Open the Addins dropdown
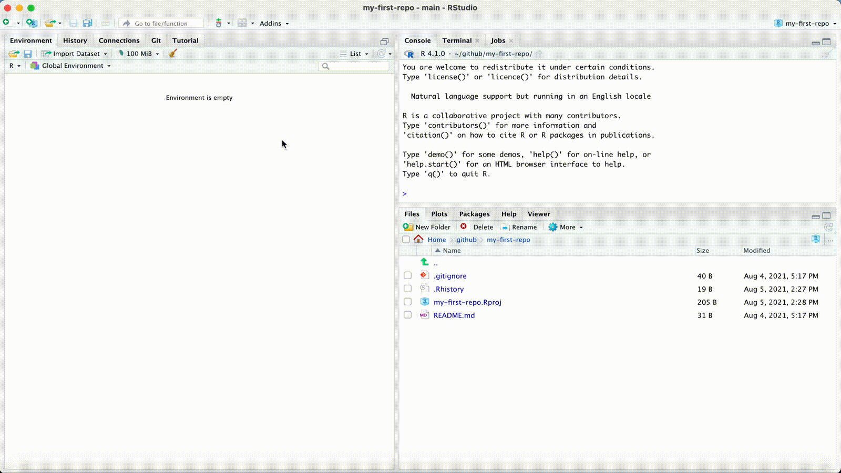This screenshot has height=473, width=841. [x=274, y=23]
